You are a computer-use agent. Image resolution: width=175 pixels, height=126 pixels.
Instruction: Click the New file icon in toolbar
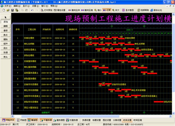point(4,10)
